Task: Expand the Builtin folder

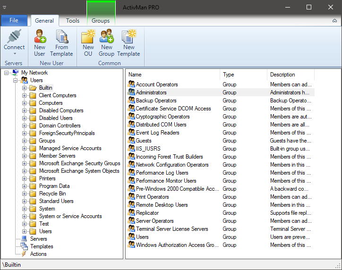Action: click(x=24, y=88)
